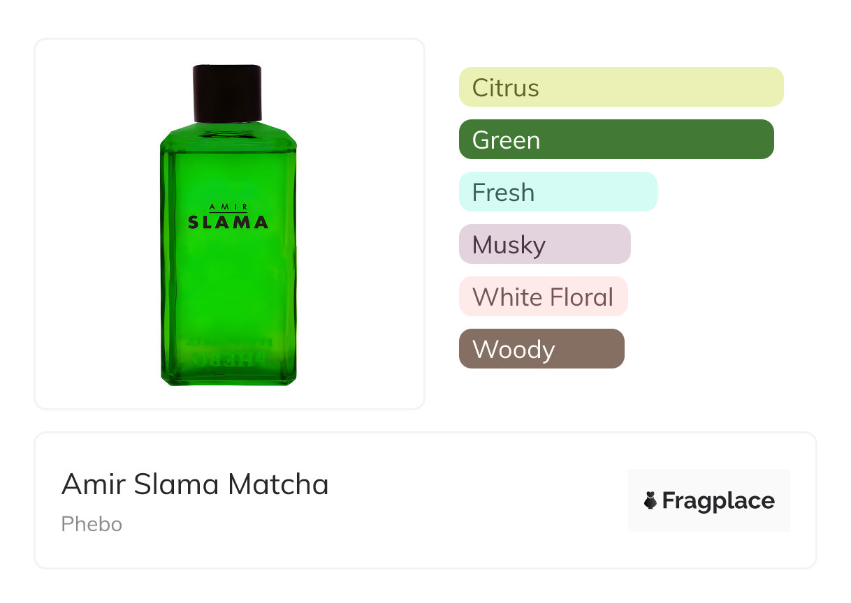Click the word Citrus in the accord list
Viewport: 851px width, 603px height.
tap(505, 88)
